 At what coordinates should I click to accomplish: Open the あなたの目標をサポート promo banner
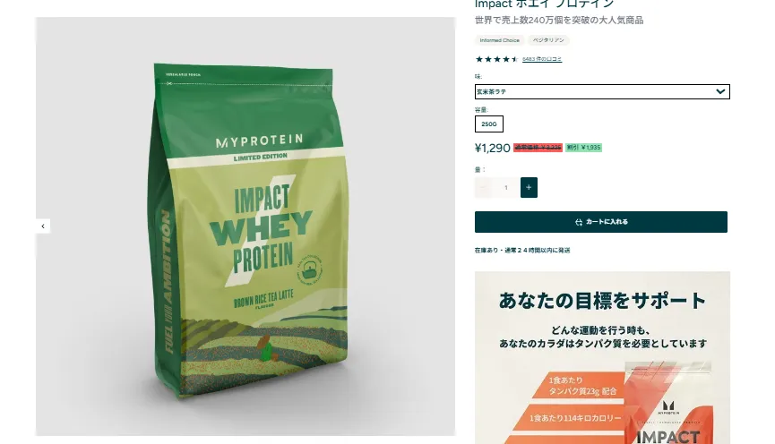click(602, 357)
